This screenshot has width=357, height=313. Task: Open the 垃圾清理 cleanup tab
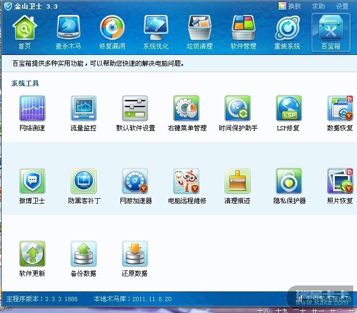coord(199,32)
